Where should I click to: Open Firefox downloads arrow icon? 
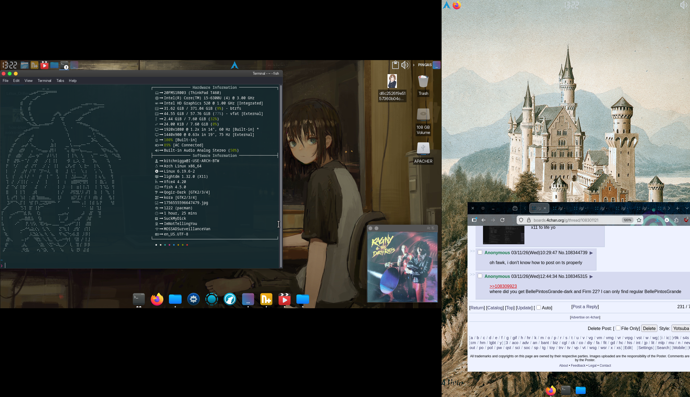click(x=657, y=220)
